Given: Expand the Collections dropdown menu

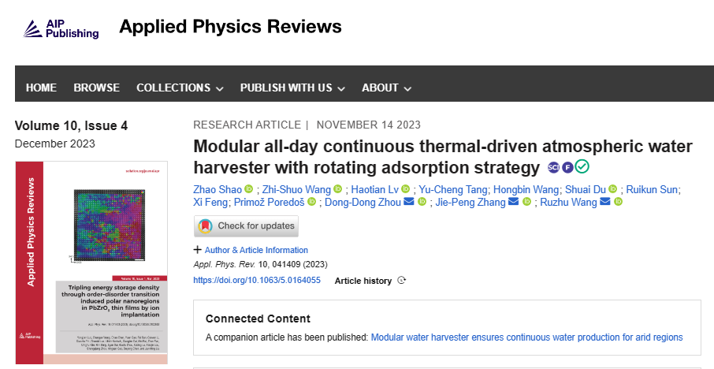Looking at the screenshot, I should click(180, 88).
